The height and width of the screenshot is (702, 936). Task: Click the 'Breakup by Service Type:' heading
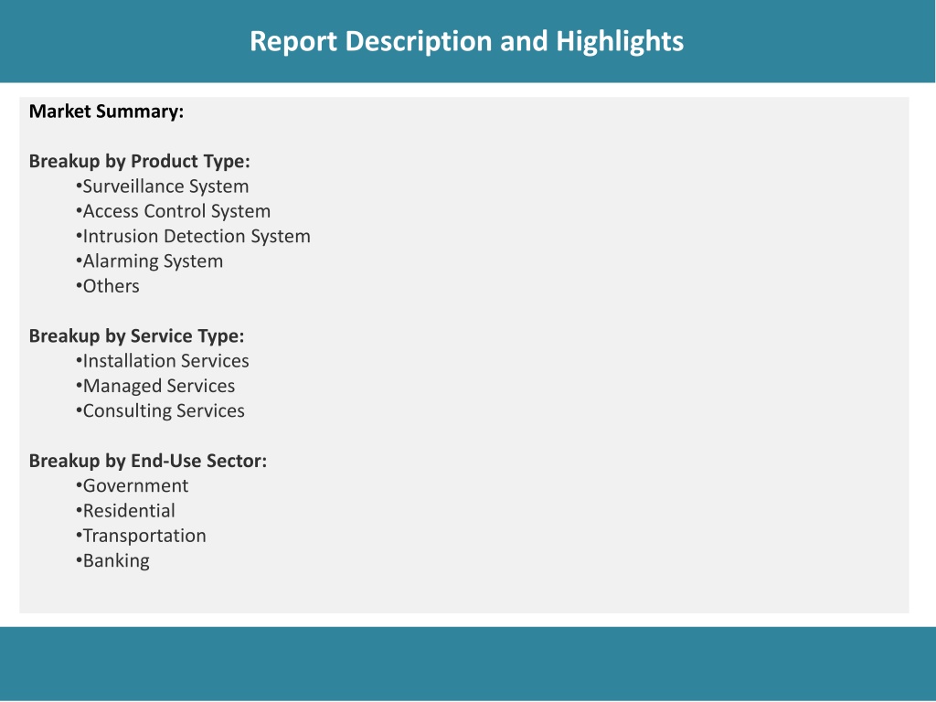coord(136,336)
